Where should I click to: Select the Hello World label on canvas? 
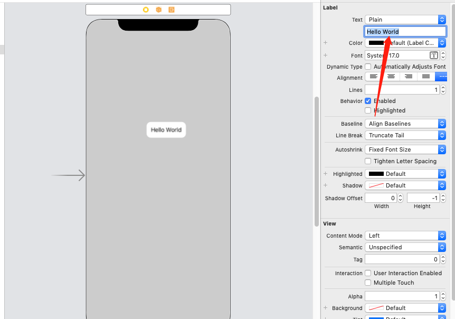166,130
